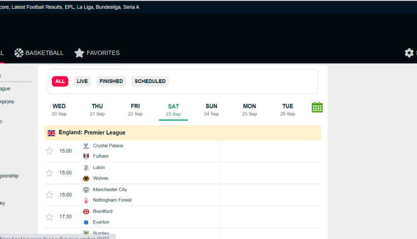Click the Wolves team crest
Viewport: 417px width, 239px height.
86,178
